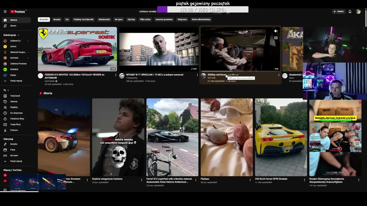Open the Magnus Carlsen short thumbnail
This screenshot has height=206, width=367.
(x=118, y=137)
